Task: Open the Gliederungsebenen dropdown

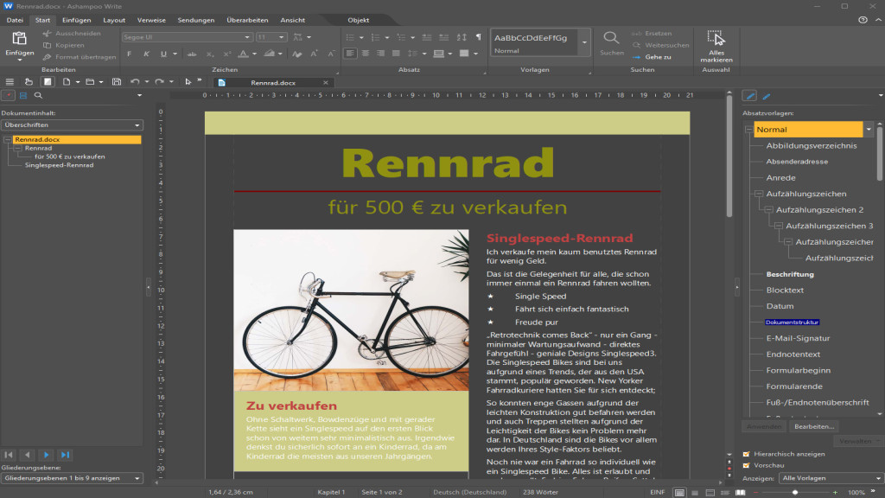Action: click(72, 477)
